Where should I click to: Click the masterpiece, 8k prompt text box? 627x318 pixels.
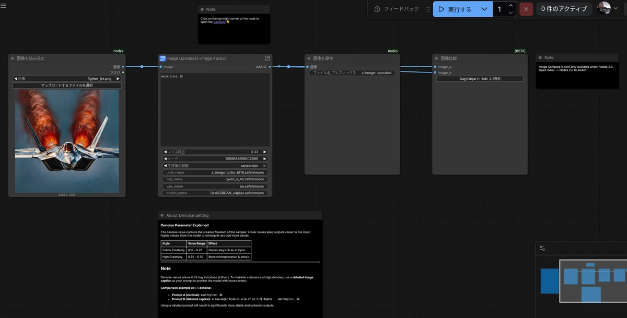(x=215, y=109)
